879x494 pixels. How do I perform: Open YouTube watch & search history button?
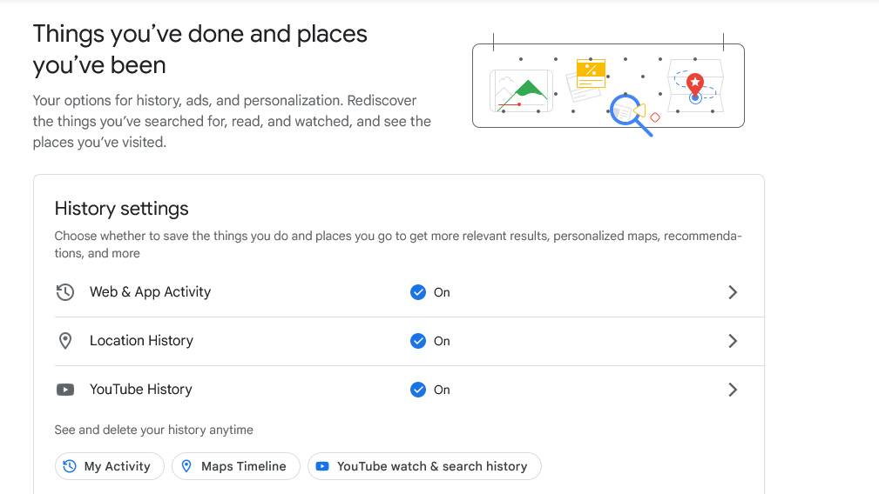pos(425,466)
